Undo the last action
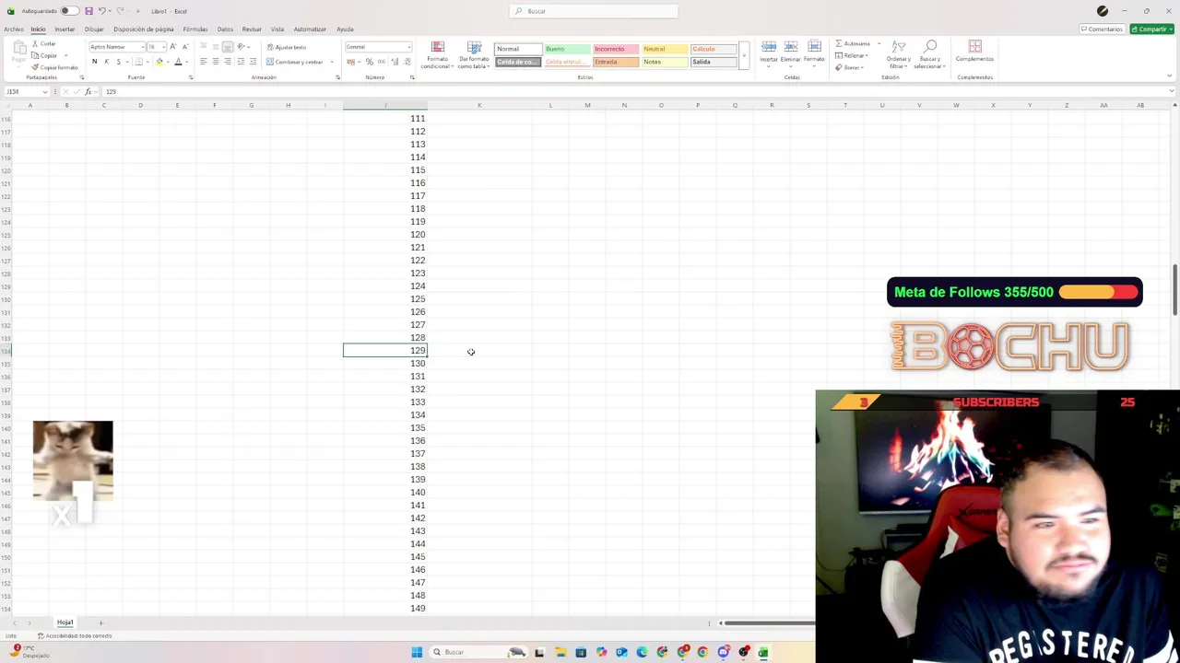Viewport: 1180px width, 663px height. pyautogui.click(x=101, y=11)
